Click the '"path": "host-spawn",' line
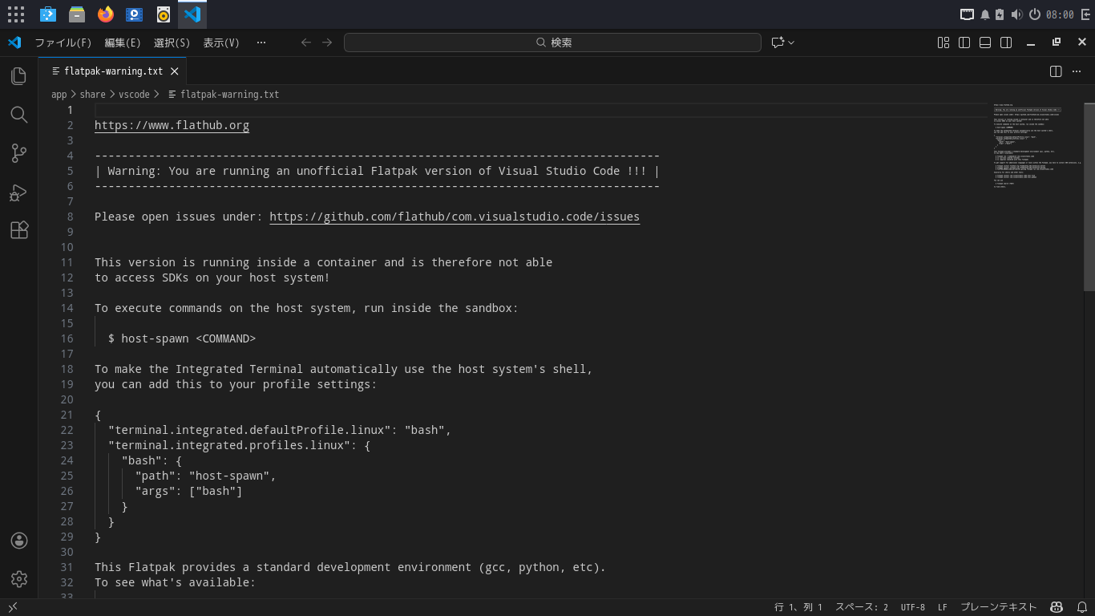The image size is (1095, 616). [205, 476]
